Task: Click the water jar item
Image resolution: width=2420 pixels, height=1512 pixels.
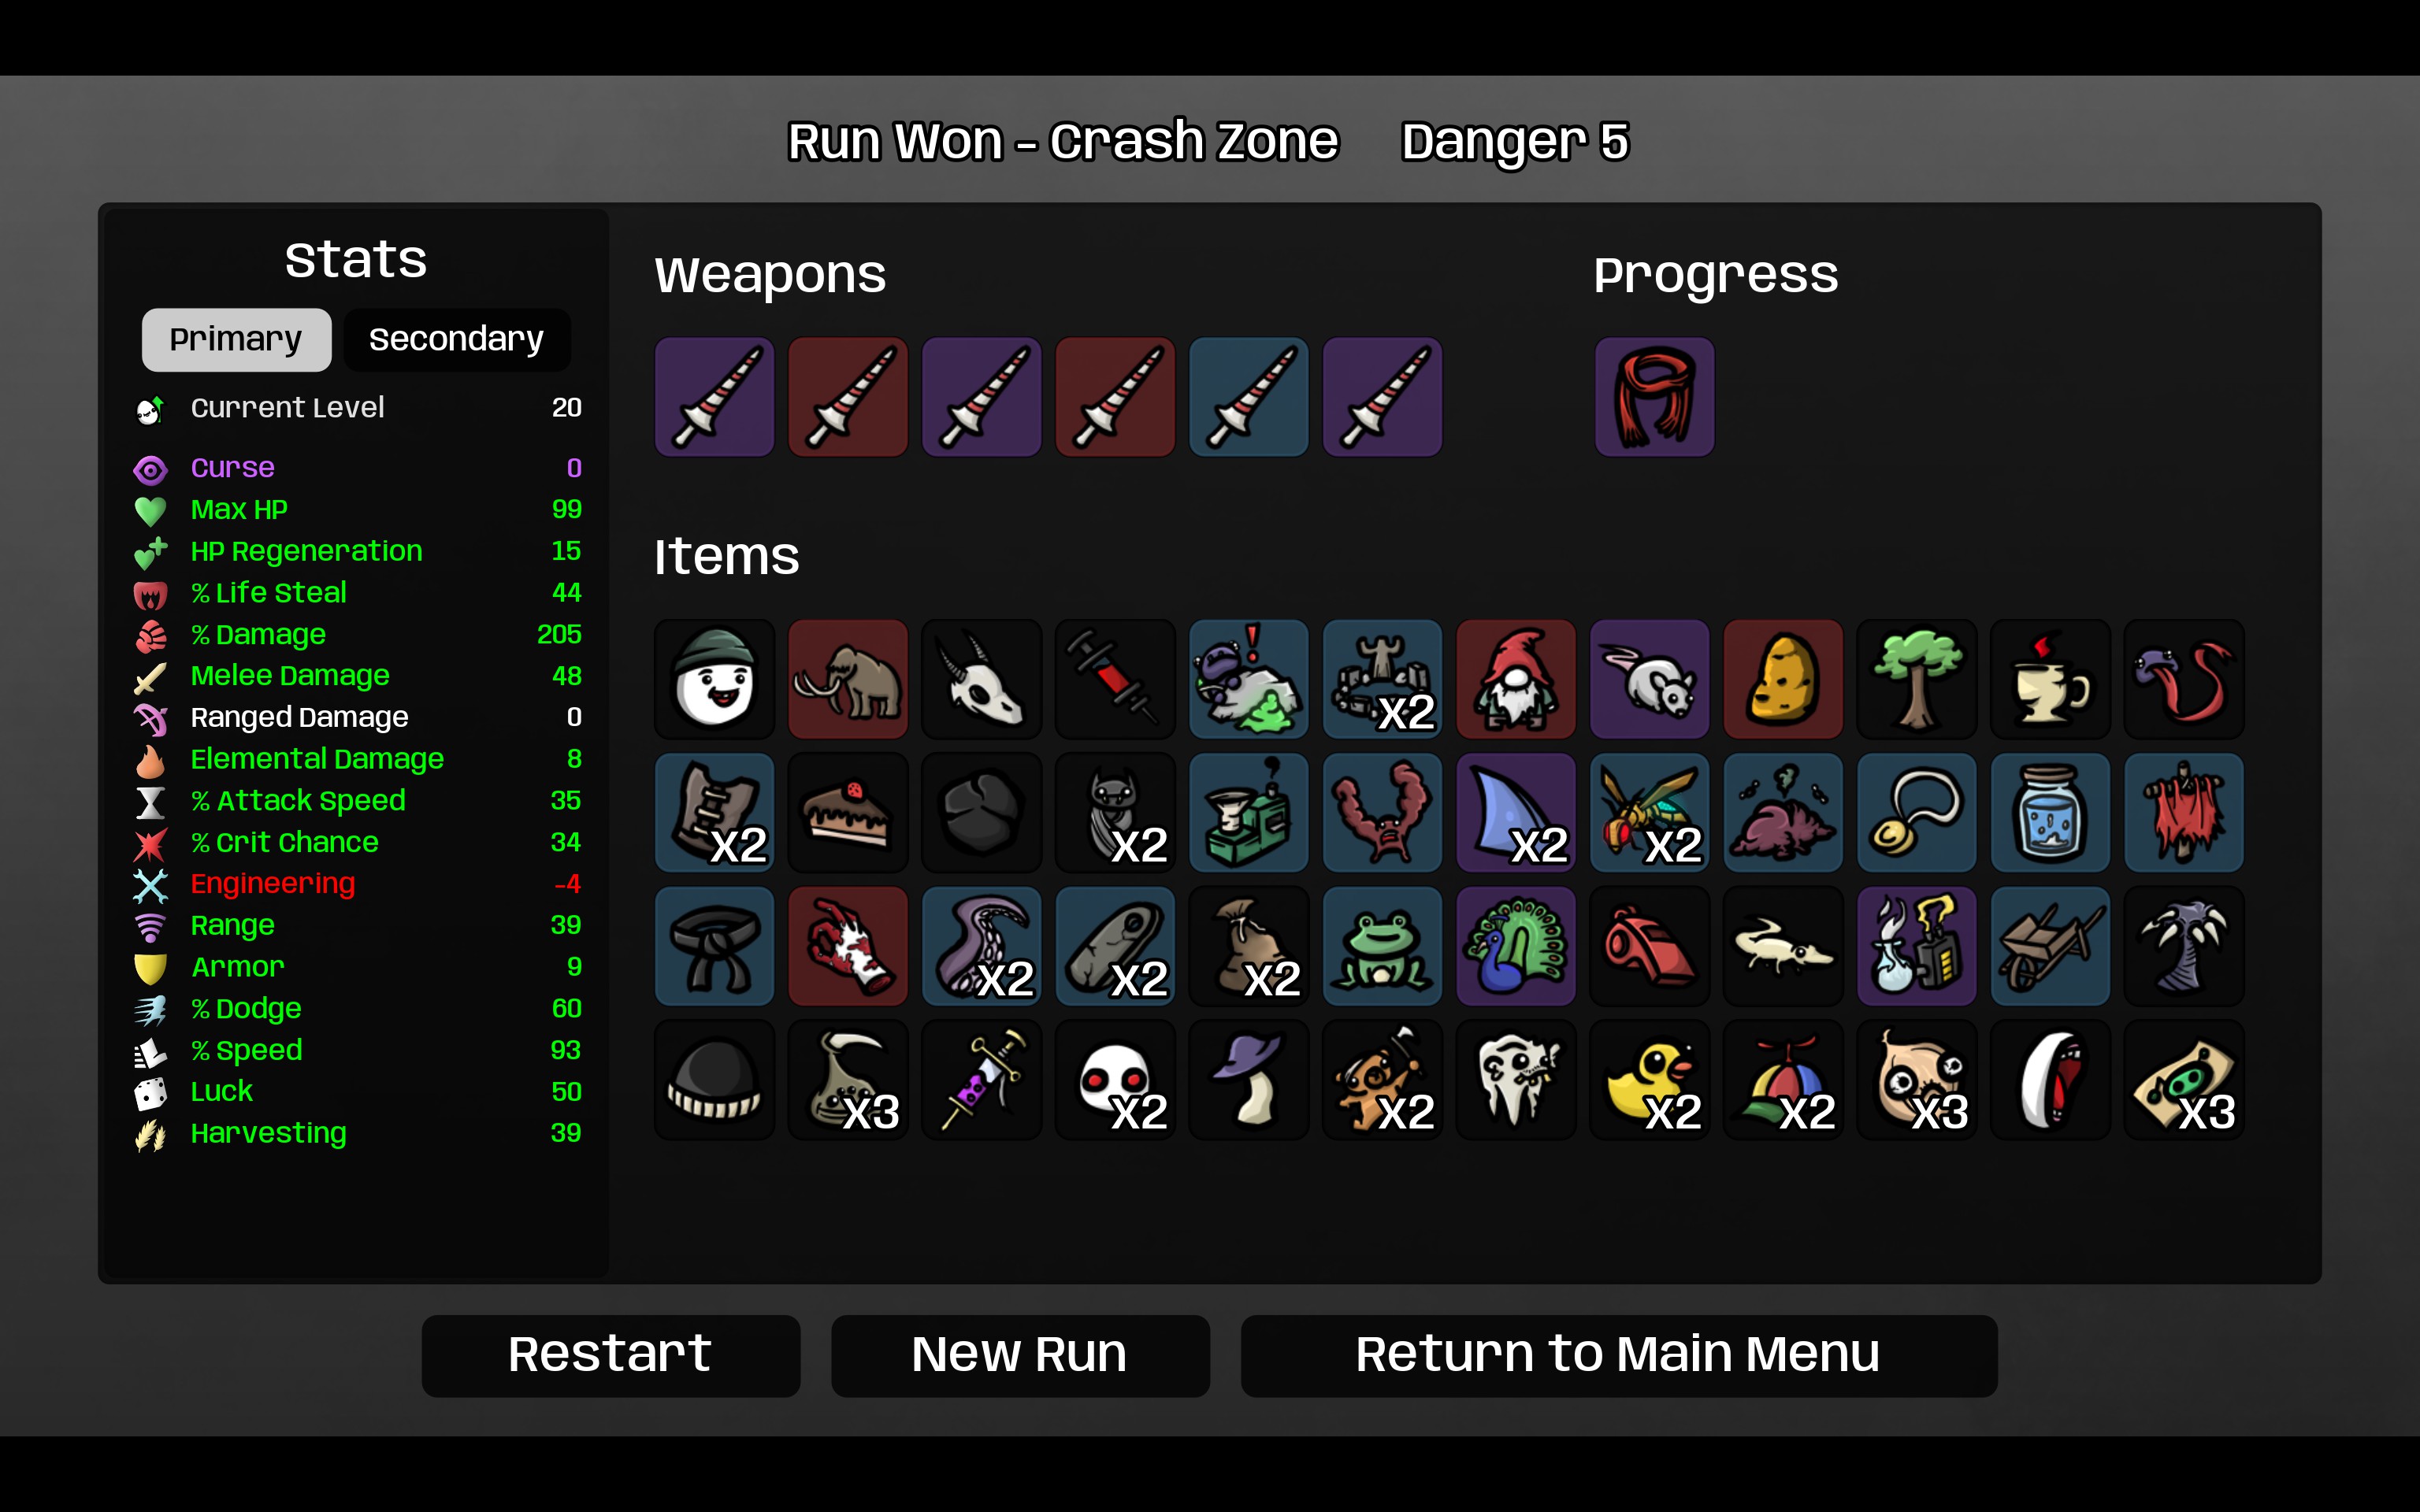Action: coord(2050,813)
